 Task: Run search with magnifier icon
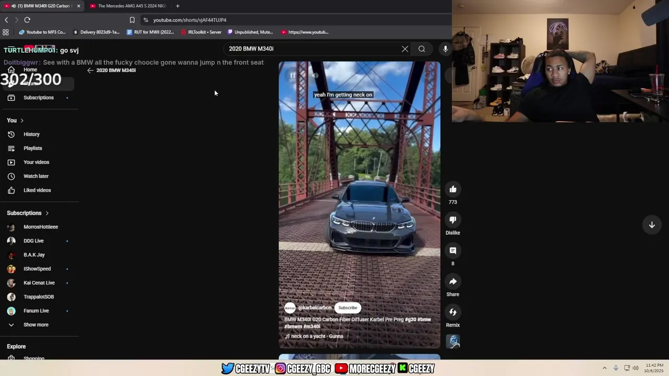422,49
